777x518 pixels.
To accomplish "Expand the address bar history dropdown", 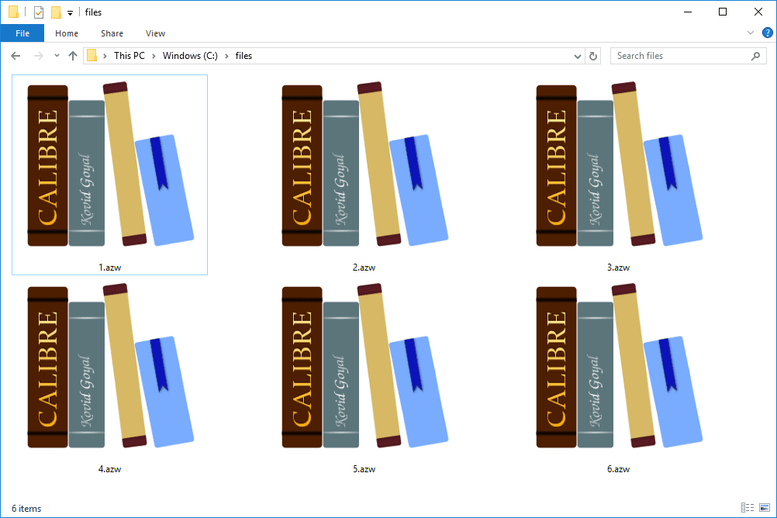I will click(x=577, y=55).
